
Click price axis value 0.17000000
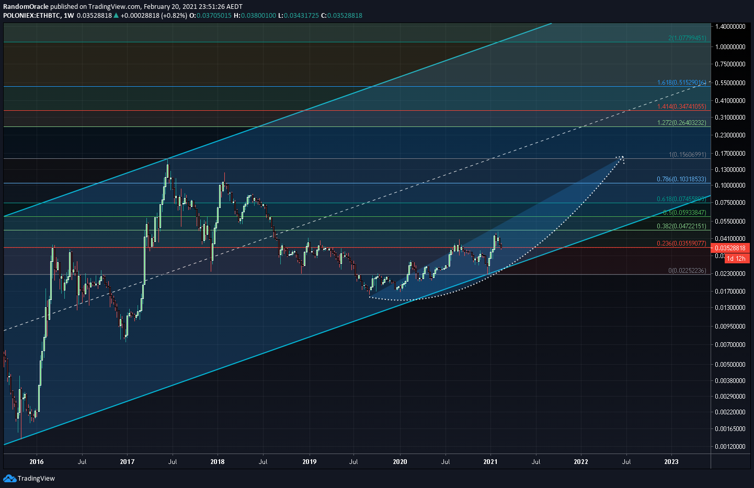pyautogui.click(x=730, y=154)
